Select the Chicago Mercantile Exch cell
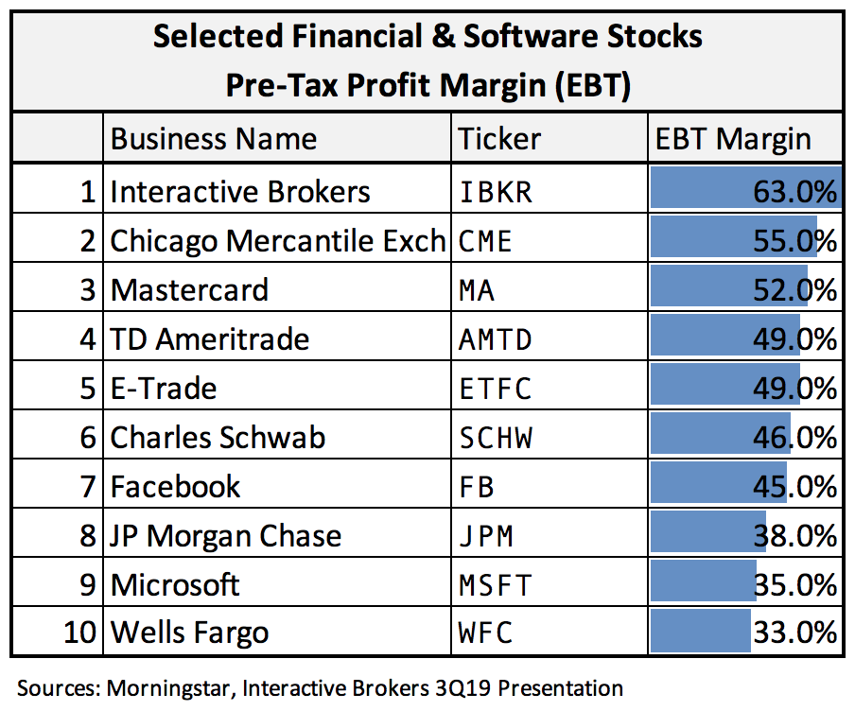The height and width of the screenshot is (711, 855). 277,237
